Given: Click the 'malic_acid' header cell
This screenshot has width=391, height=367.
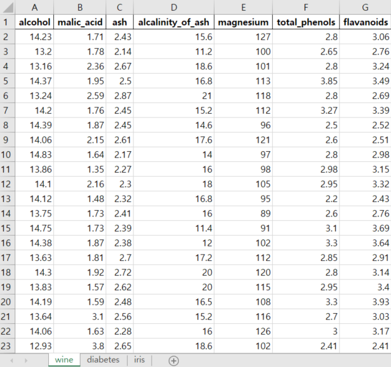Looking at the screenshot, I should coord(80,22).
